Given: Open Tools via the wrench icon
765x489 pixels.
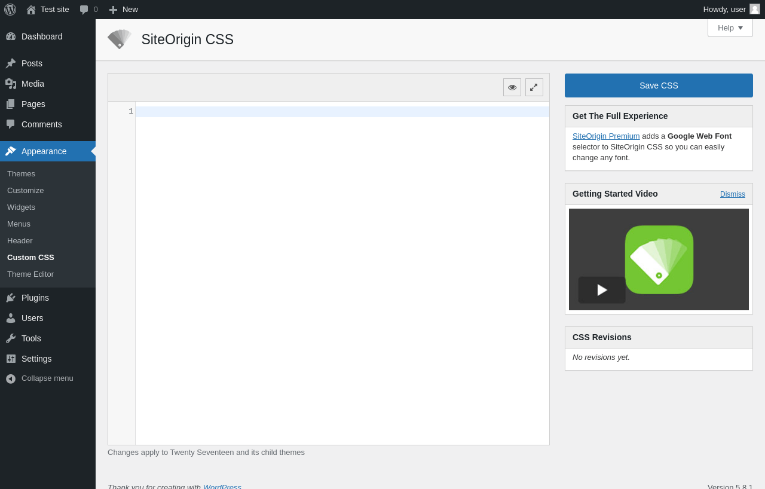Looking at the screenshot, I should [x=11, y=338].
